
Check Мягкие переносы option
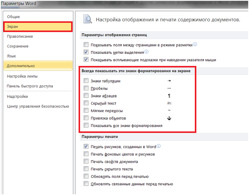[86, 110]
